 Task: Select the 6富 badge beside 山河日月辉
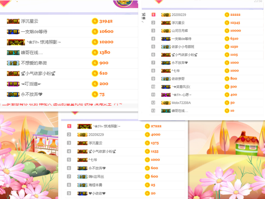166,31
